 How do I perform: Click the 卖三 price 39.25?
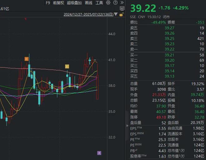(169, 39)
